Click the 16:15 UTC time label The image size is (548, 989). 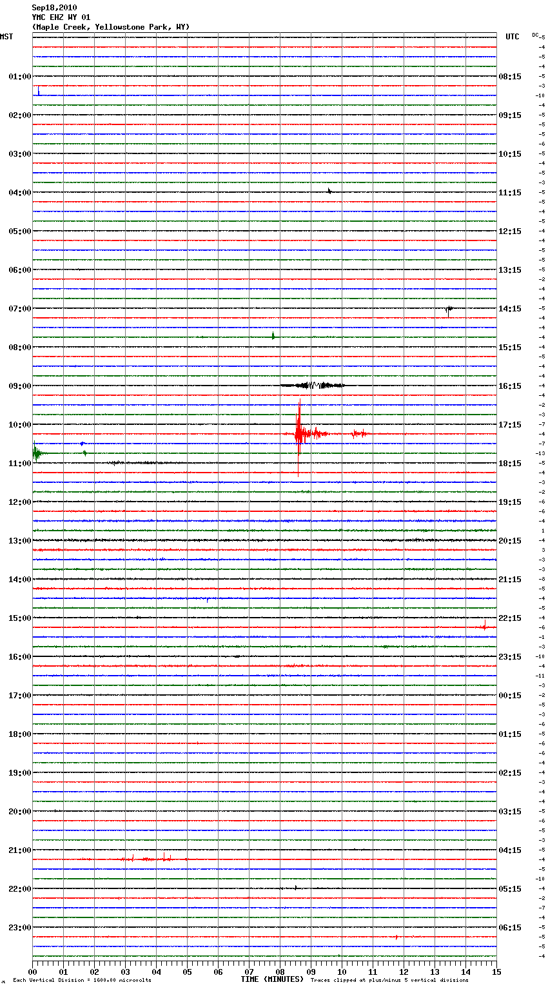click(x=510, y=386)
